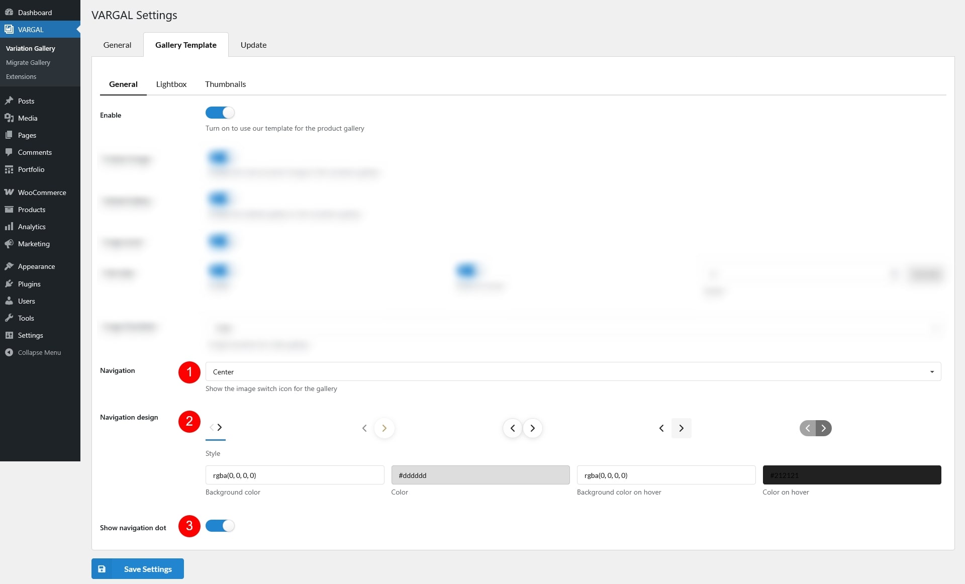Select the dark pill-shaped navigation design
Image resolution: width=965 pixels, height=584 pixels.
point(815,428)
